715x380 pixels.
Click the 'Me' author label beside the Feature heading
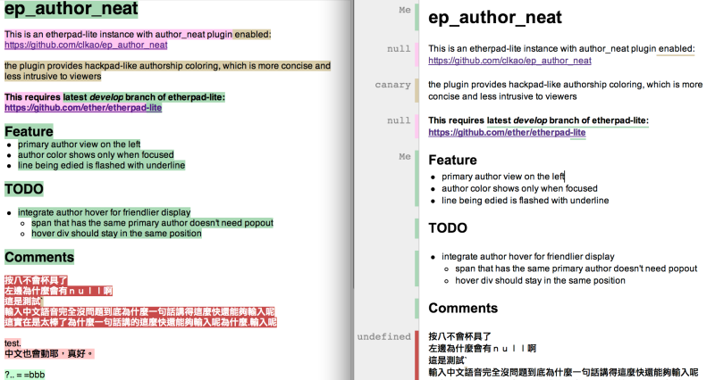pos(405,157)
